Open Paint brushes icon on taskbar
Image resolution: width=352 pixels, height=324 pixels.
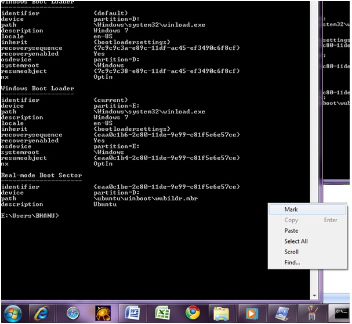click(312, 313)
